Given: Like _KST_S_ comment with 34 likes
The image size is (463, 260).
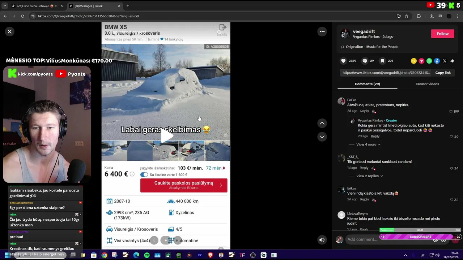Looking at the screenshot, I should [451, 168].
